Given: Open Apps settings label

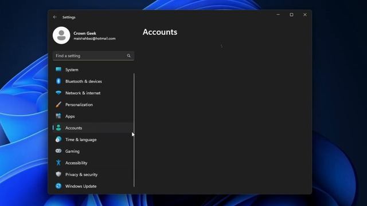Looking at the screenshot, I should [70, 116].
